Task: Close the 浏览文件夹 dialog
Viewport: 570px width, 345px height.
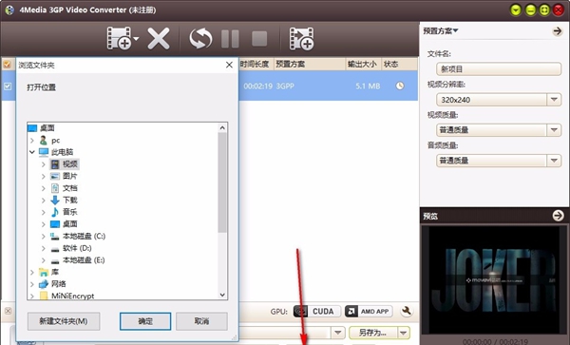Action: [x=229, y=65]
